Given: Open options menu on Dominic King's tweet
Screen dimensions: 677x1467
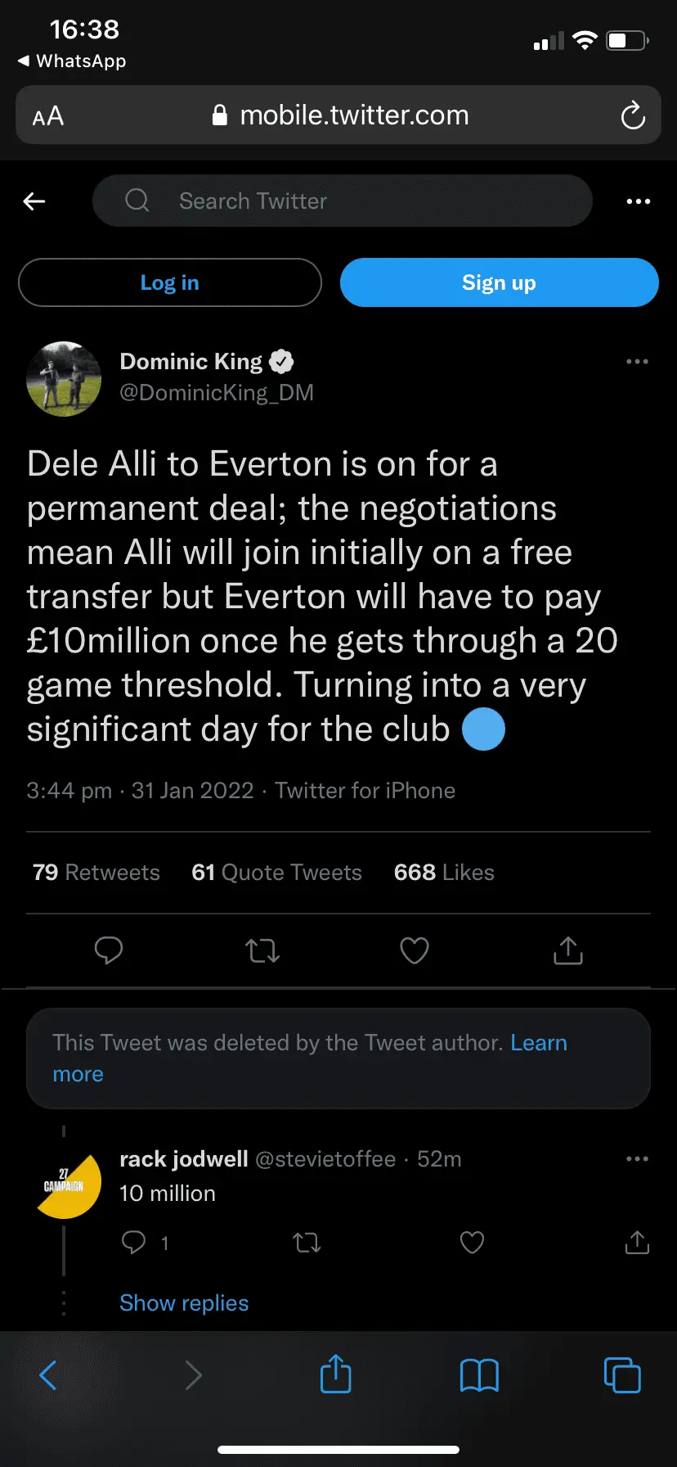Looking at the screenshot, I should [637, 362].
